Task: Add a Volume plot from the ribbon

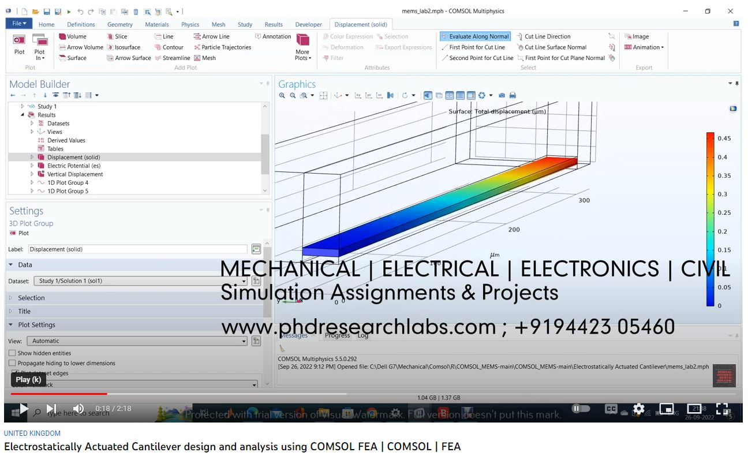Action: 73,36
